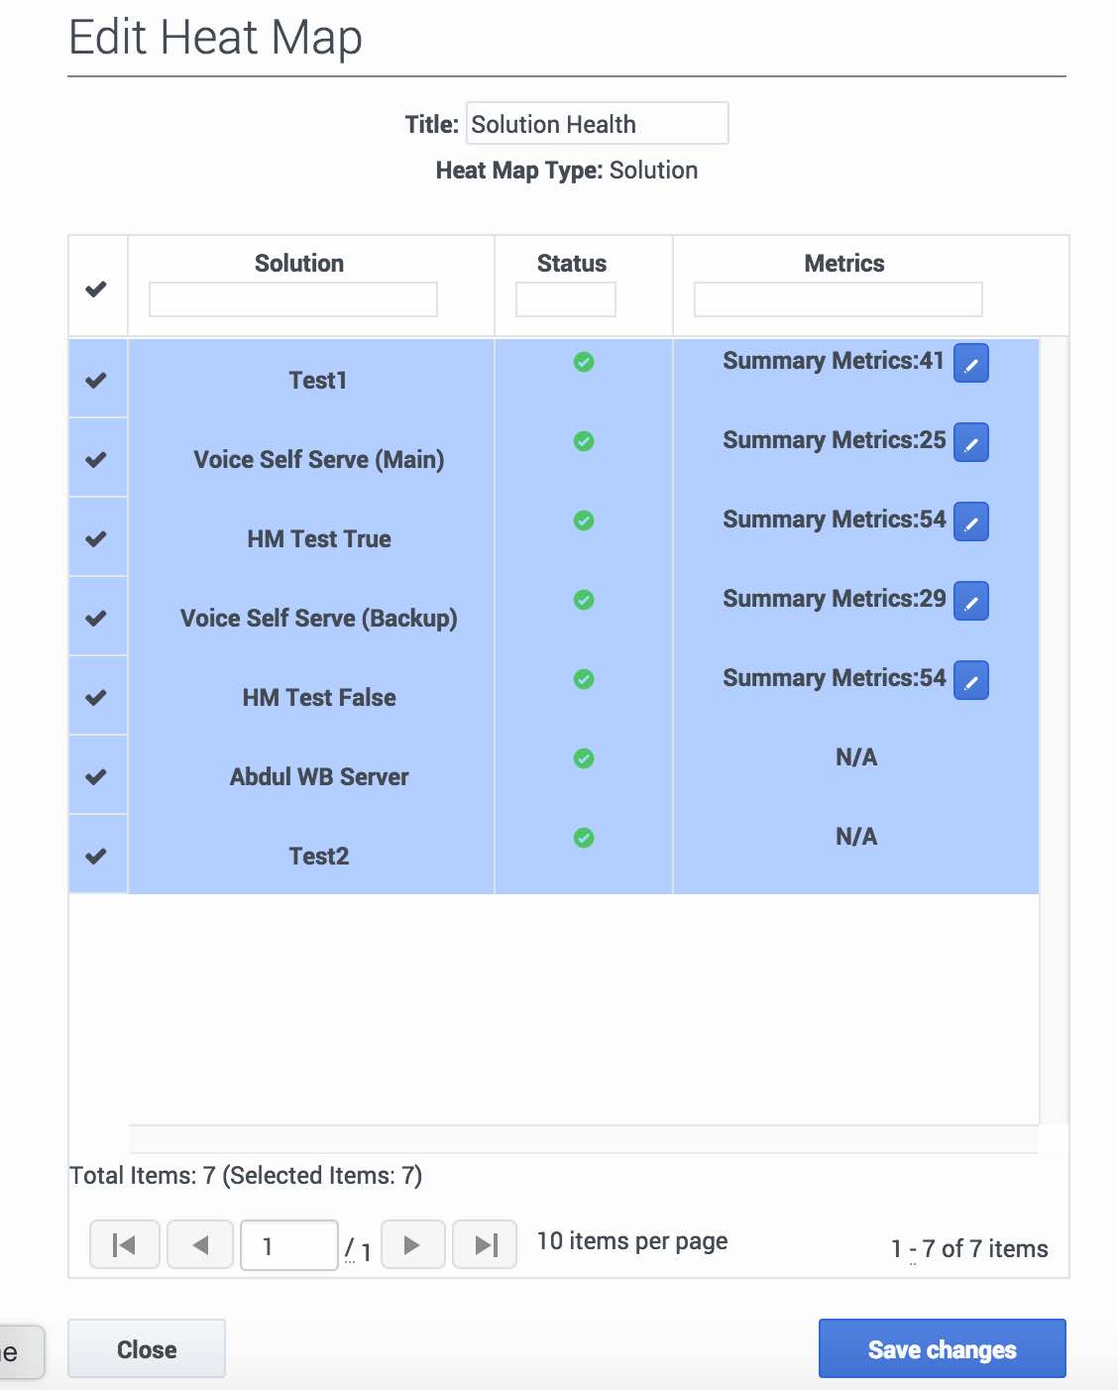The image size is (1118, 1390).
Task: Toggle the select-all checkmark in header
Action: (96, 290)
